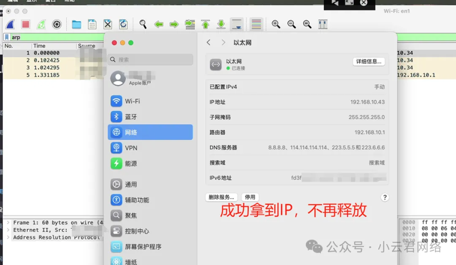
Task: Go back with the left chevron
Action: (x=209, y=43)
